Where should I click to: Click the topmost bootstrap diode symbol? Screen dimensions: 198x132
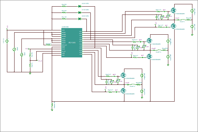point(80,6)
